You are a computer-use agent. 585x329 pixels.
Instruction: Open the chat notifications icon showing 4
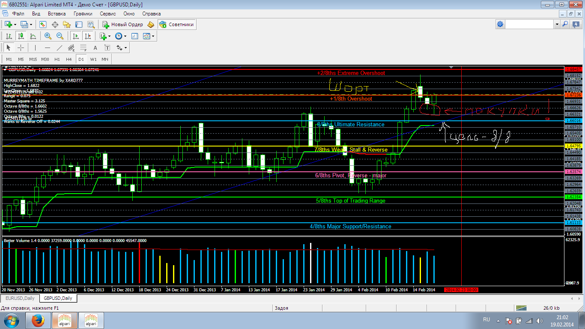tap(576, 24)
